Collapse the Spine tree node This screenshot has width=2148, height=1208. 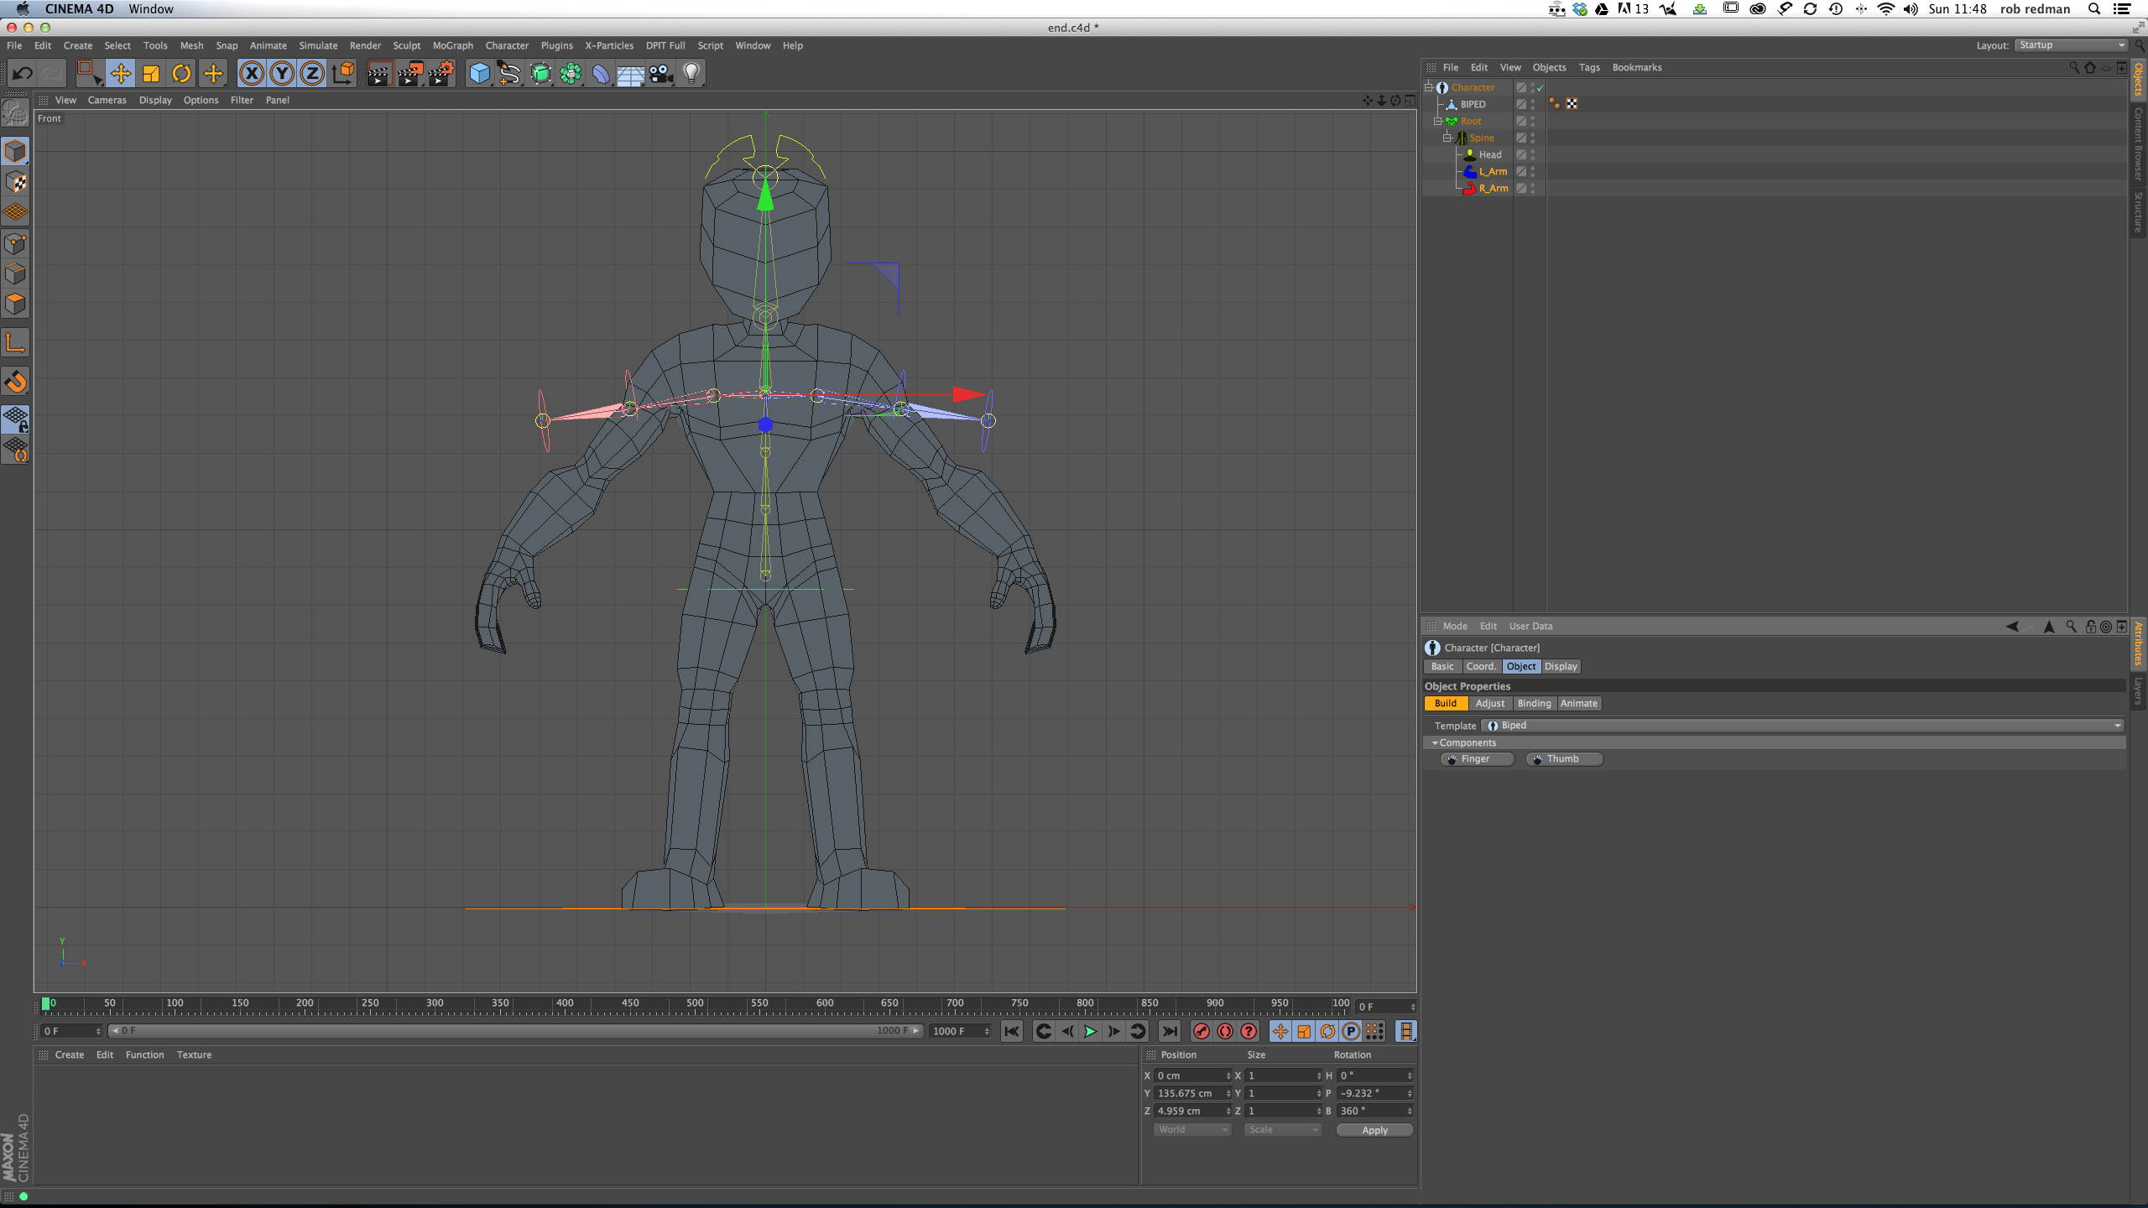[x=1447, y=138]
